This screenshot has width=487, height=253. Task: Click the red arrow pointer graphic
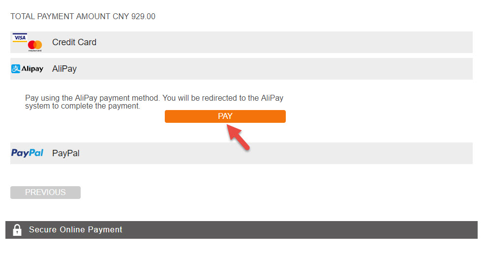tap(238, 137)
